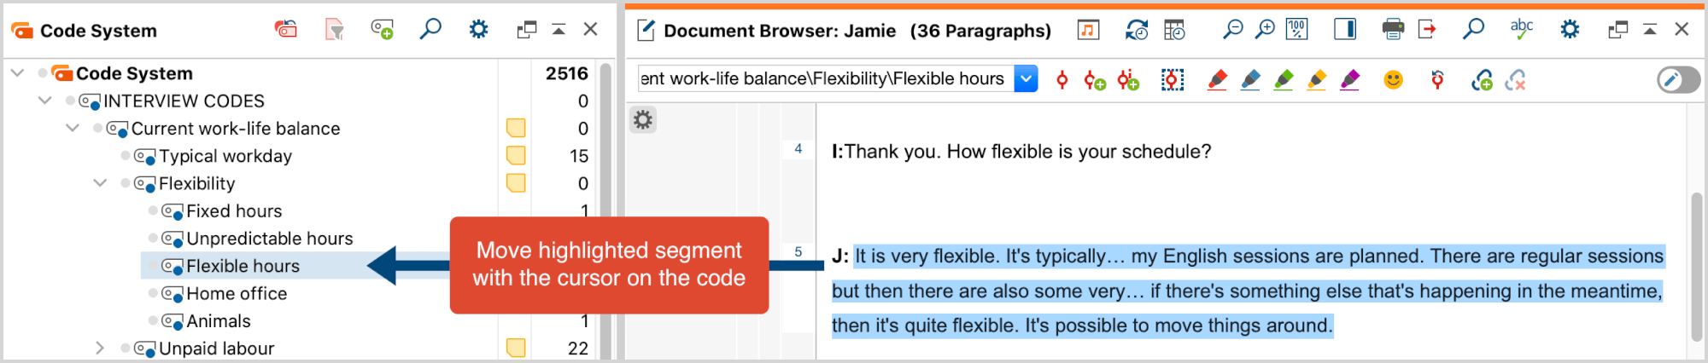This screenshot has width=1708, height=363.
Task: Open emoticon coding with the smiley icon
Action: 1393,80
